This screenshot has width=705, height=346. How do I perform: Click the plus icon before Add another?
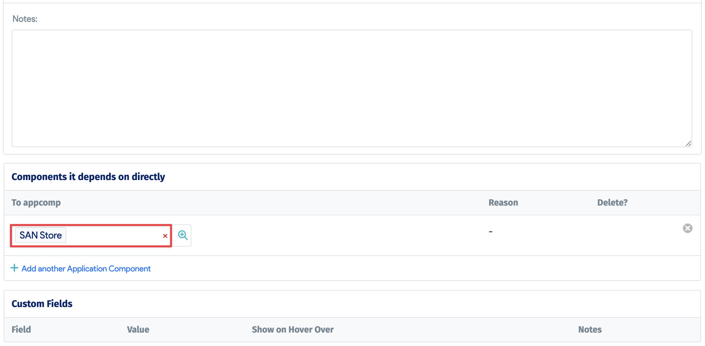click(x=14, y=268)
